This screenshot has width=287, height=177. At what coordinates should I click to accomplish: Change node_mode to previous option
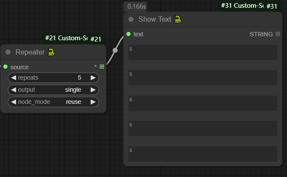coord(13,102)
